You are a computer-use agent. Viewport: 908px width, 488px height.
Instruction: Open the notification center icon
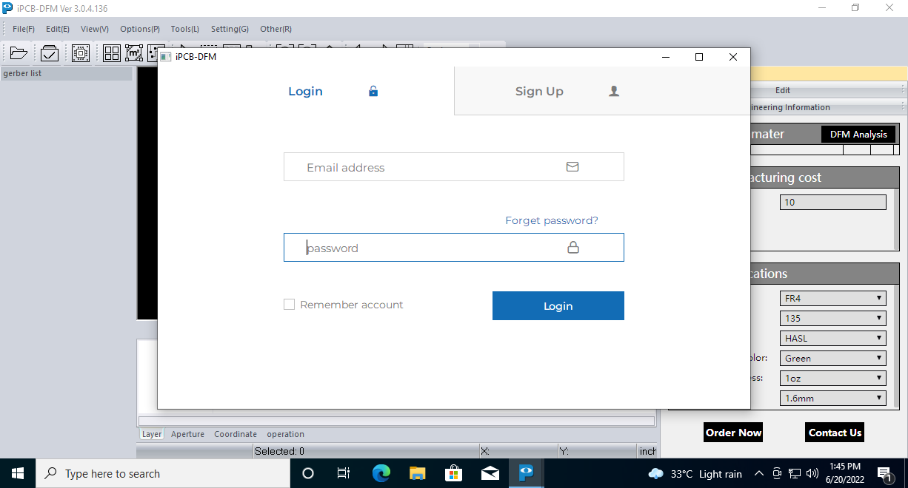click(884, 473)
